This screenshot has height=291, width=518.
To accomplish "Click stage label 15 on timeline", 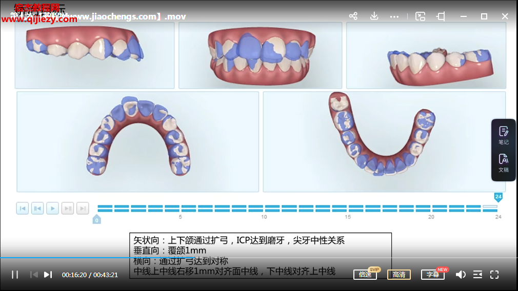I will click(348, 217).
